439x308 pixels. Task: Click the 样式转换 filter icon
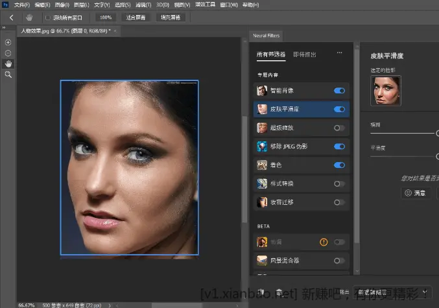point(262,184)
